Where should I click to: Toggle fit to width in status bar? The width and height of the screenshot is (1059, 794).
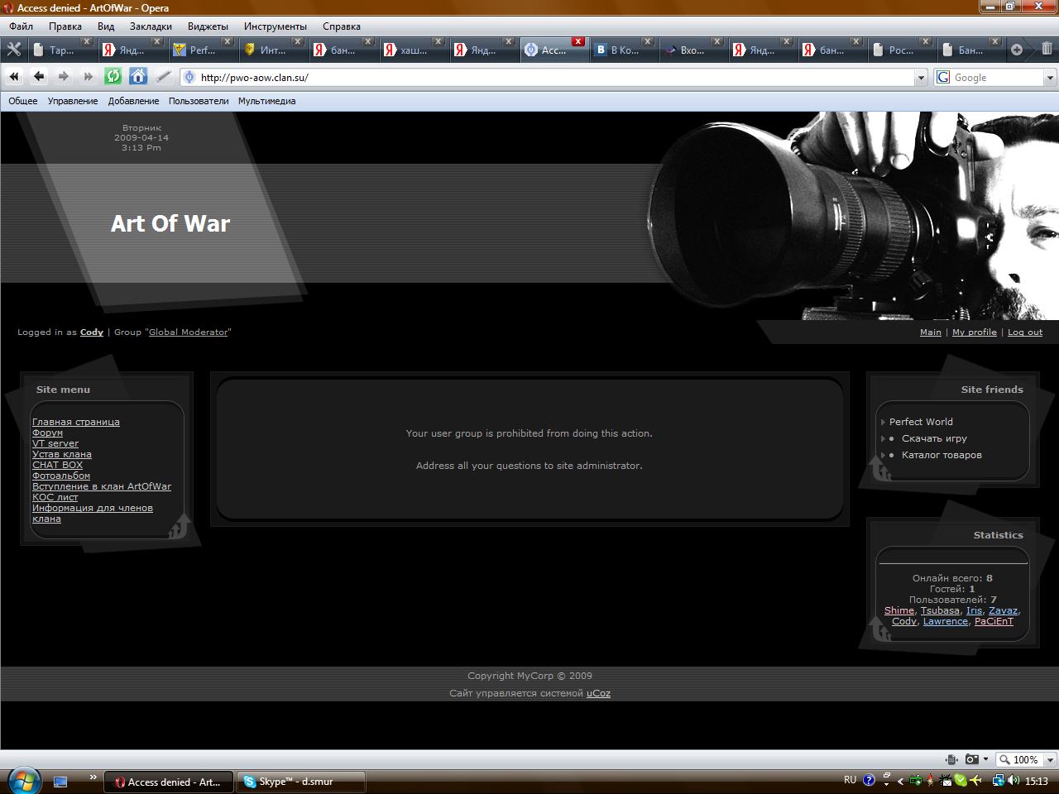[x=951, y=759]
